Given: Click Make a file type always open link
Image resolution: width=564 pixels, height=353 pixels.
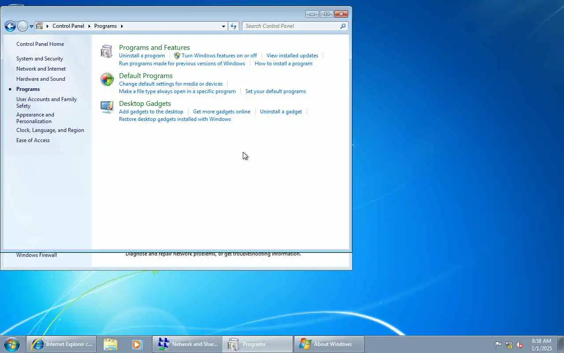Looking at the screenshot, I should coord(177,91).
